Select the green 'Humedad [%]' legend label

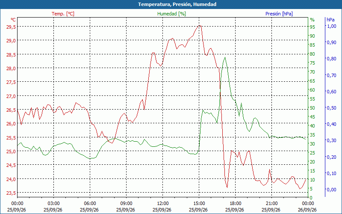pos(171,14)
